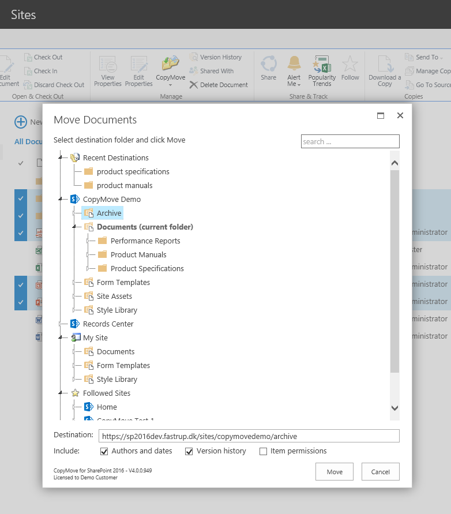Viewport: 451px width, 514px height.
Task: Click scrollbar up arrow in tree
Action: click(x=394, y=163)
